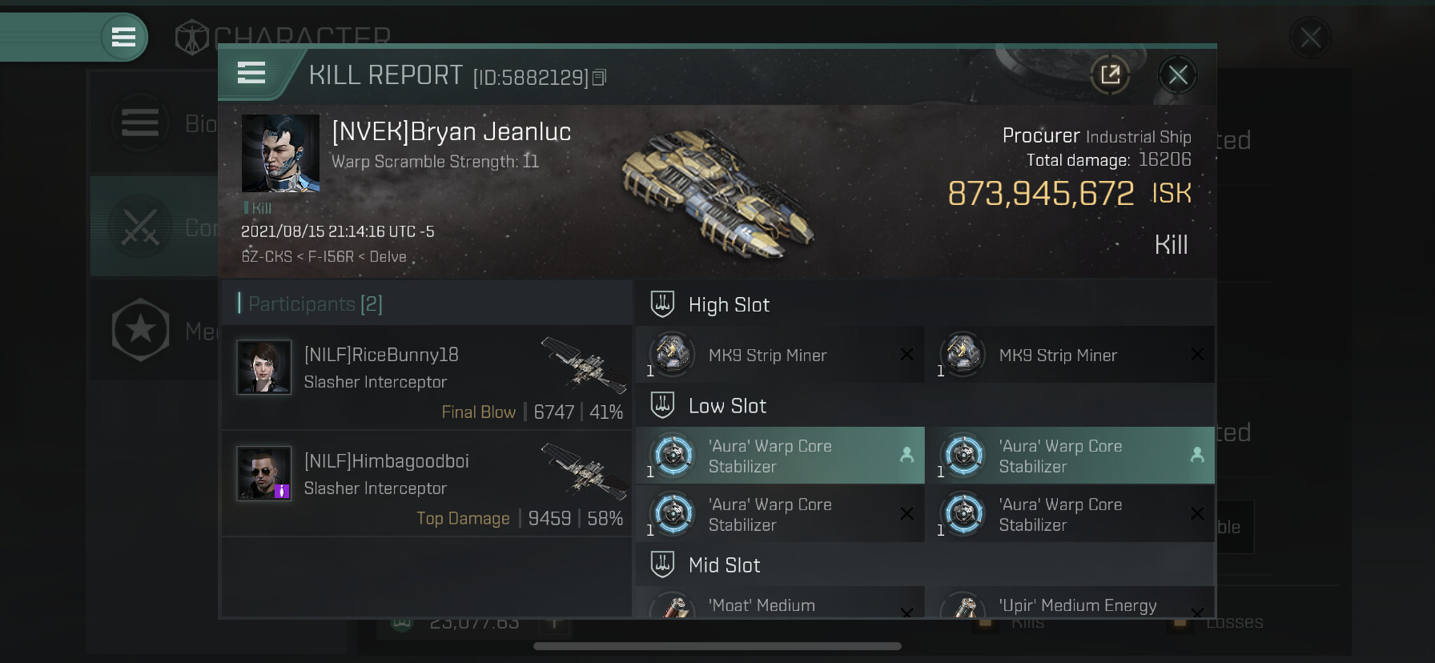Click the Delve region link
Viewport: 1435px width, 663px height.
click(388, 257)
